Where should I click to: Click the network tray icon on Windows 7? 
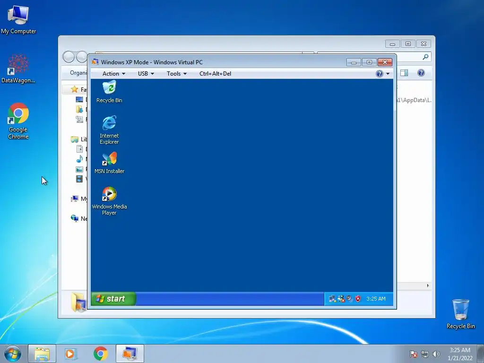coord(425,354)
